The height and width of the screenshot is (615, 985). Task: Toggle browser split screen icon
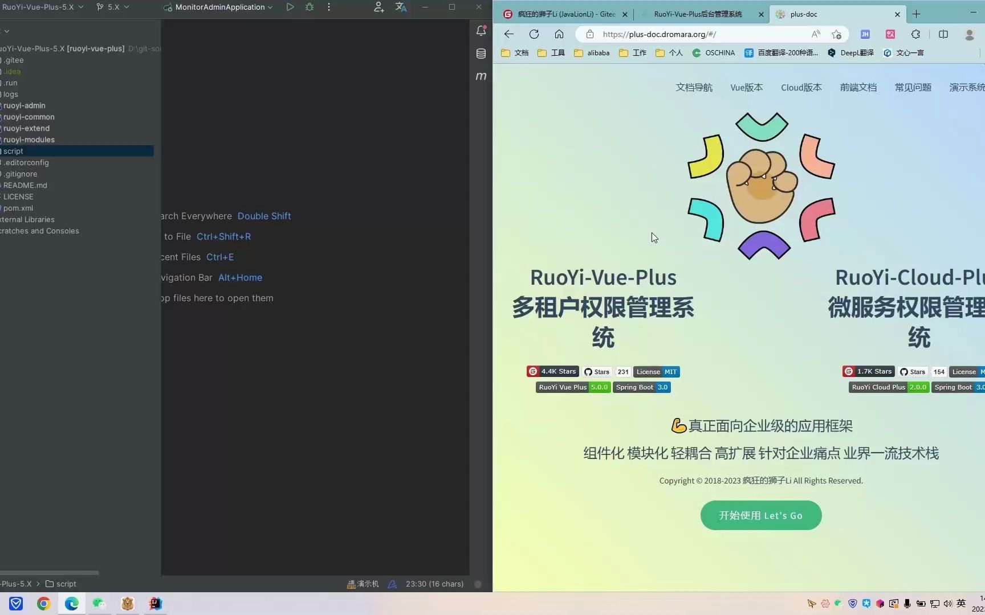pos(943,34)
